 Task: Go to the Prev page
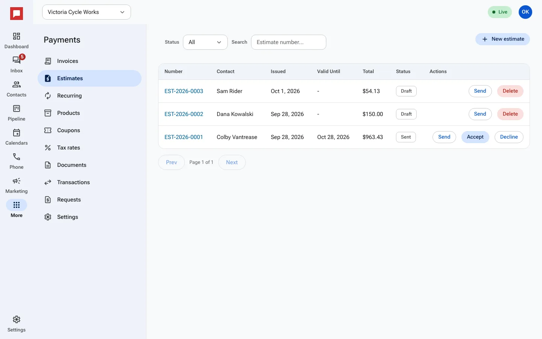pos(171,162)
